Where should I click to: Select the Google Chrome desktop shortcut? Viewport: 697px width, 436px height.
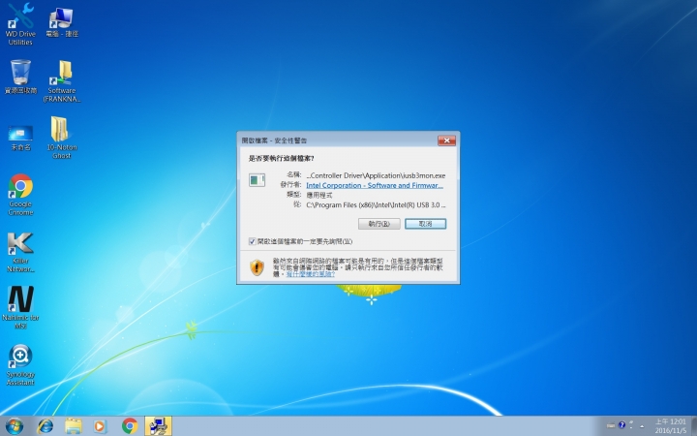[x=20, y=195]
